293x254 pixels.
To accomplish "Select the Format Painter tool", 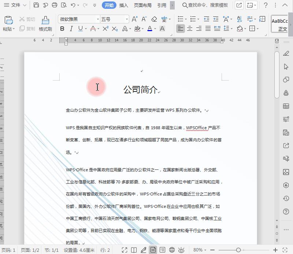I will pyautogui.click(x=46, y=22).
